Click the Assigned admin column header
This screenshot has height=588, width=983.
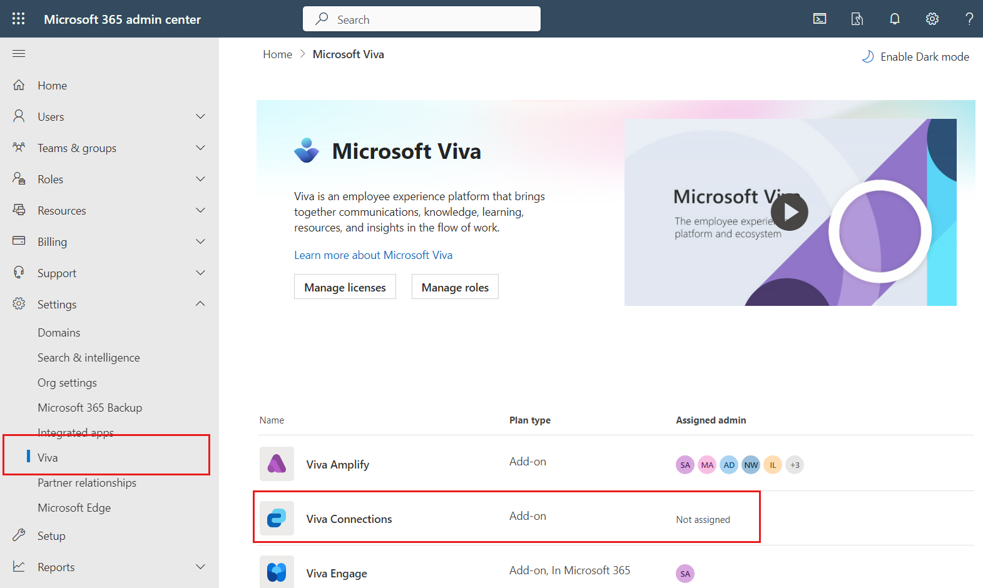point(711,420)
